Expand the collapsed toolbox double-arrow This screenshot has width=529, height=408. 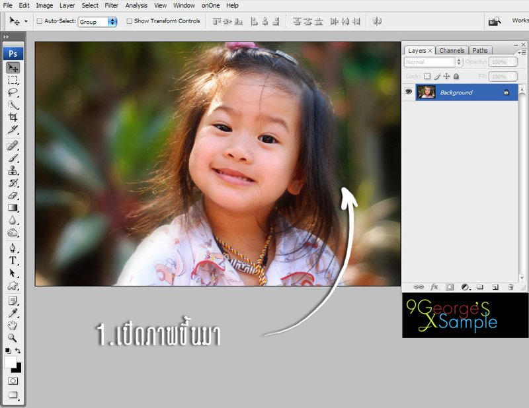tap(6, 37)
